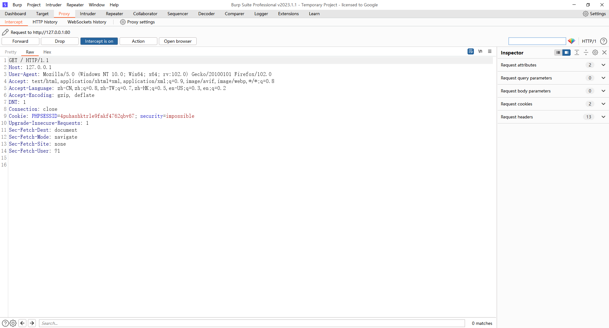This screenshot has width=609, height=328.
Task: Switch to Repeater tool tab
Action: tap(115, 14)
